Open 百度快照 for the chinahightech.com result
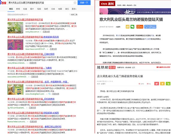This screenshot has height=134, width=171. pyautogui.click(x=56, y=94)
